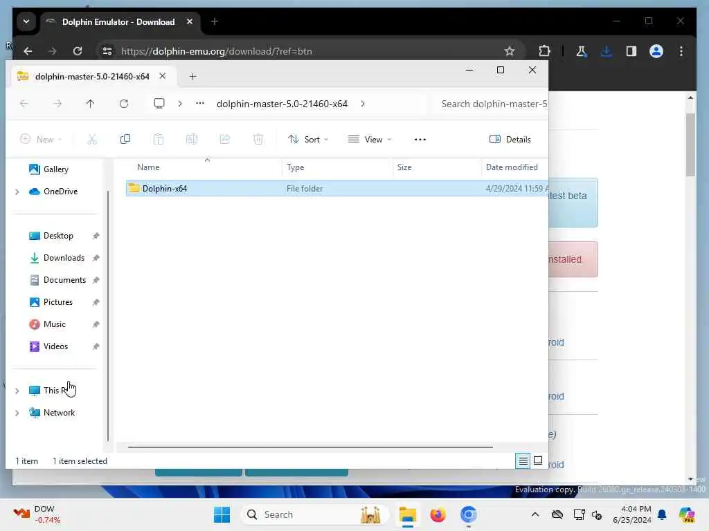
Task: Open the See more ellipsis in Explorer toolbar
Action: tap(420, 140)
